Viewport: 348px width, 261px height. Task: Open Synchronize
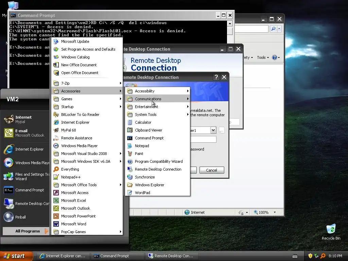(158, 177)
